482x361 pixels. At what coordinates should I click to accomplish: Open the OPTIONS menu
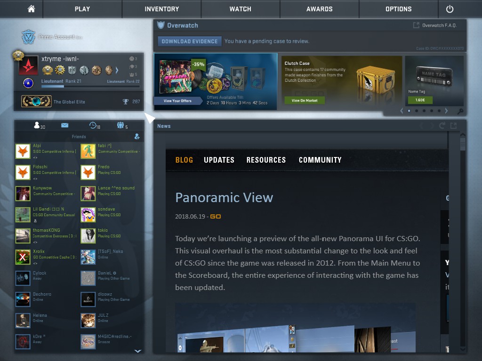tap(398, 9)
